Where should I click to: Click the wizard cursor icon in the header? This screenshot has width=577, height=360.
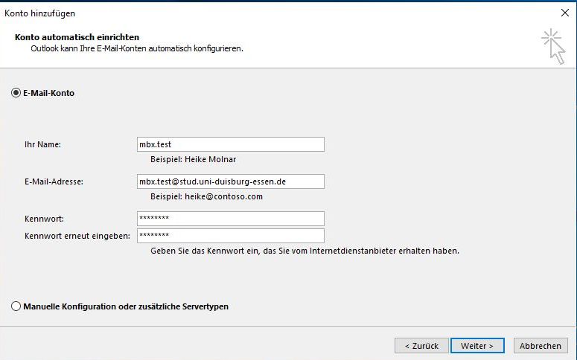pos(552,46)
